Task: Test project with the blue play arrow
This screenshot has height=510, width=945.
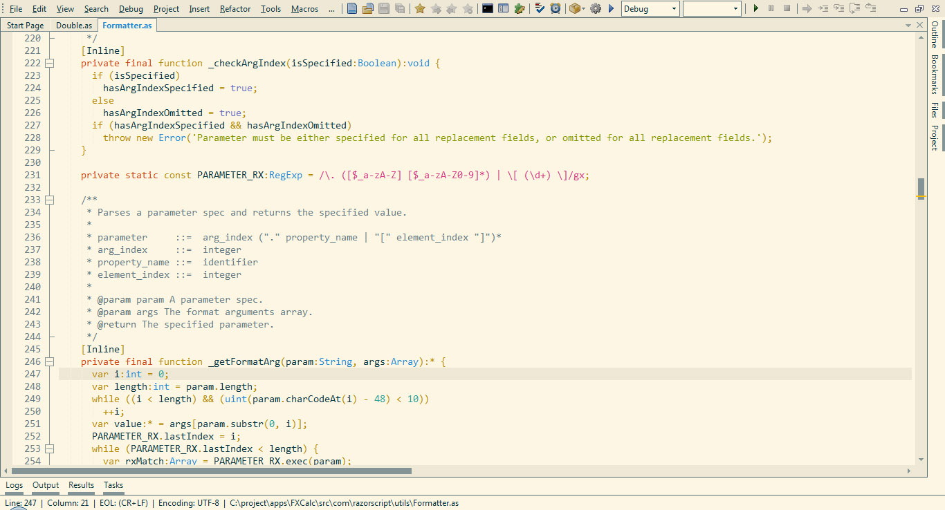Action: click(611, 9)
